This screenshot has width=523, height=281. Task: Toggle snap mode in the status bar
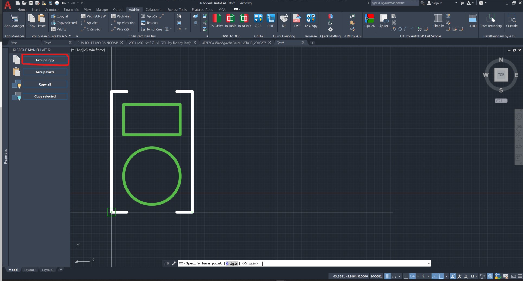pyautogui.click(x=394, y=276)
